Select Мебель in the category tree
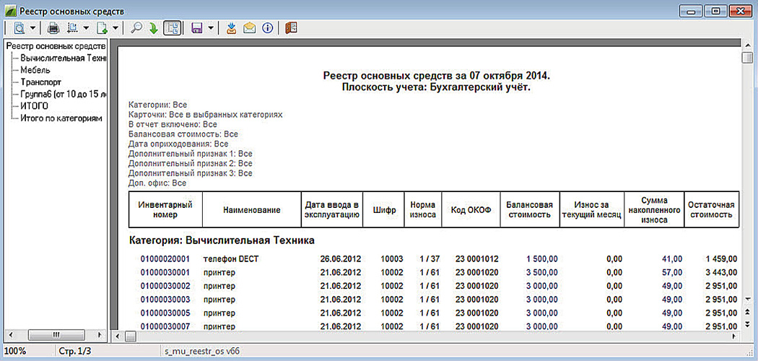 (35, 70)
